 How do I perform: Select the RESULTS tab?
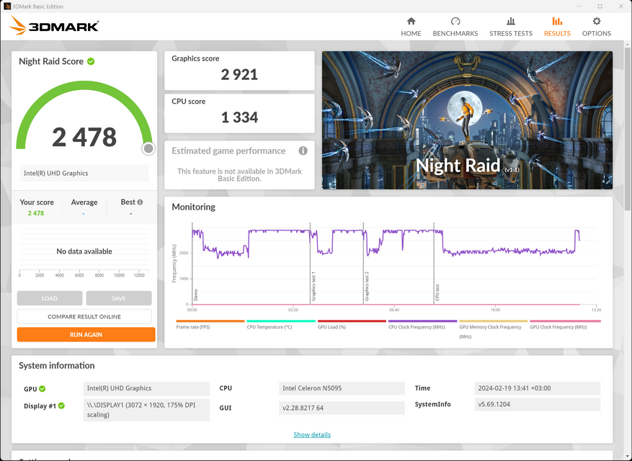point(557,27)
